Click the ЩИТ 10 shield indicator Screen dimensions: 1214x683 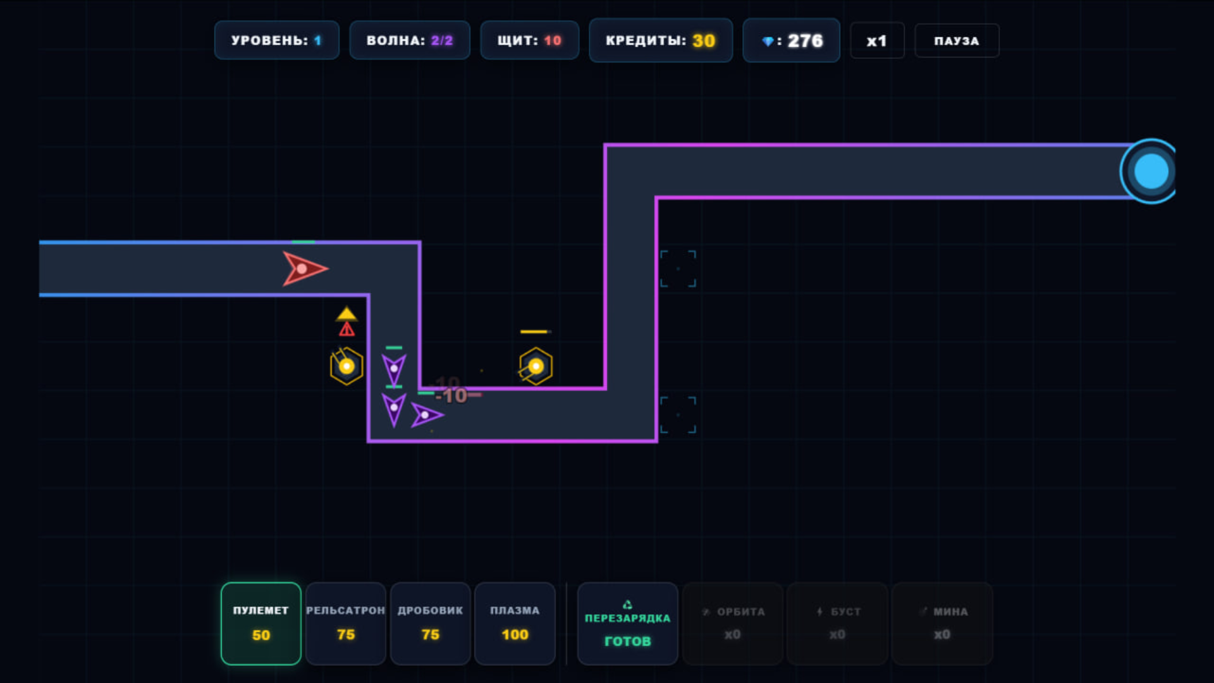pyautogui.click(x=529, y=40)
